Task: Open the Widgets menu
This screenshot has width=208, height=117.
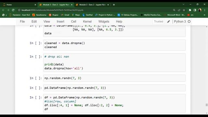Action: [x=104, y=21]
